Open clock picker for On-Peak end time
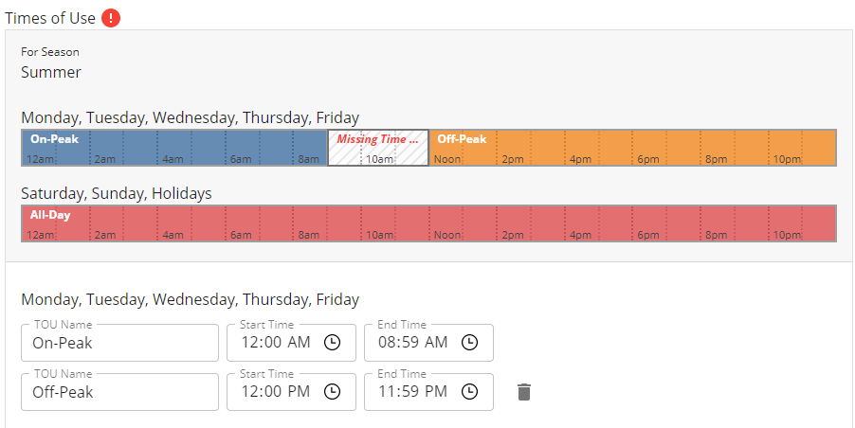 coord(469,343)
